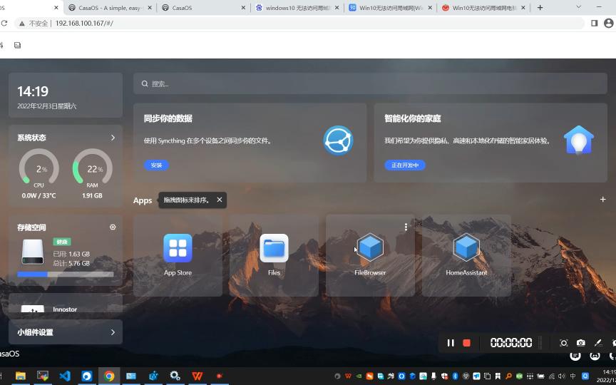Close the 'CasaOS - A simple, easy' tab

[150, 7]
